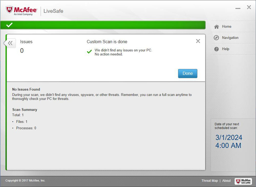Click the Home house icon
256x187 pixels.
coord(217,27)
